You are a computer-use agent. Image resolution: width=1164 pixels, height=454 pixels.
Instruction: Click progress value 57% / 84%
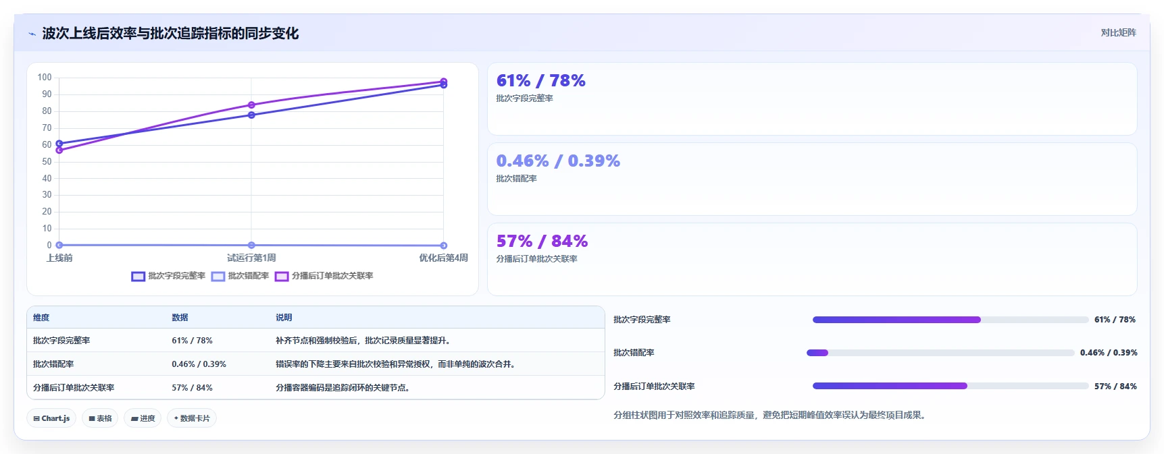pos(1115,387)
